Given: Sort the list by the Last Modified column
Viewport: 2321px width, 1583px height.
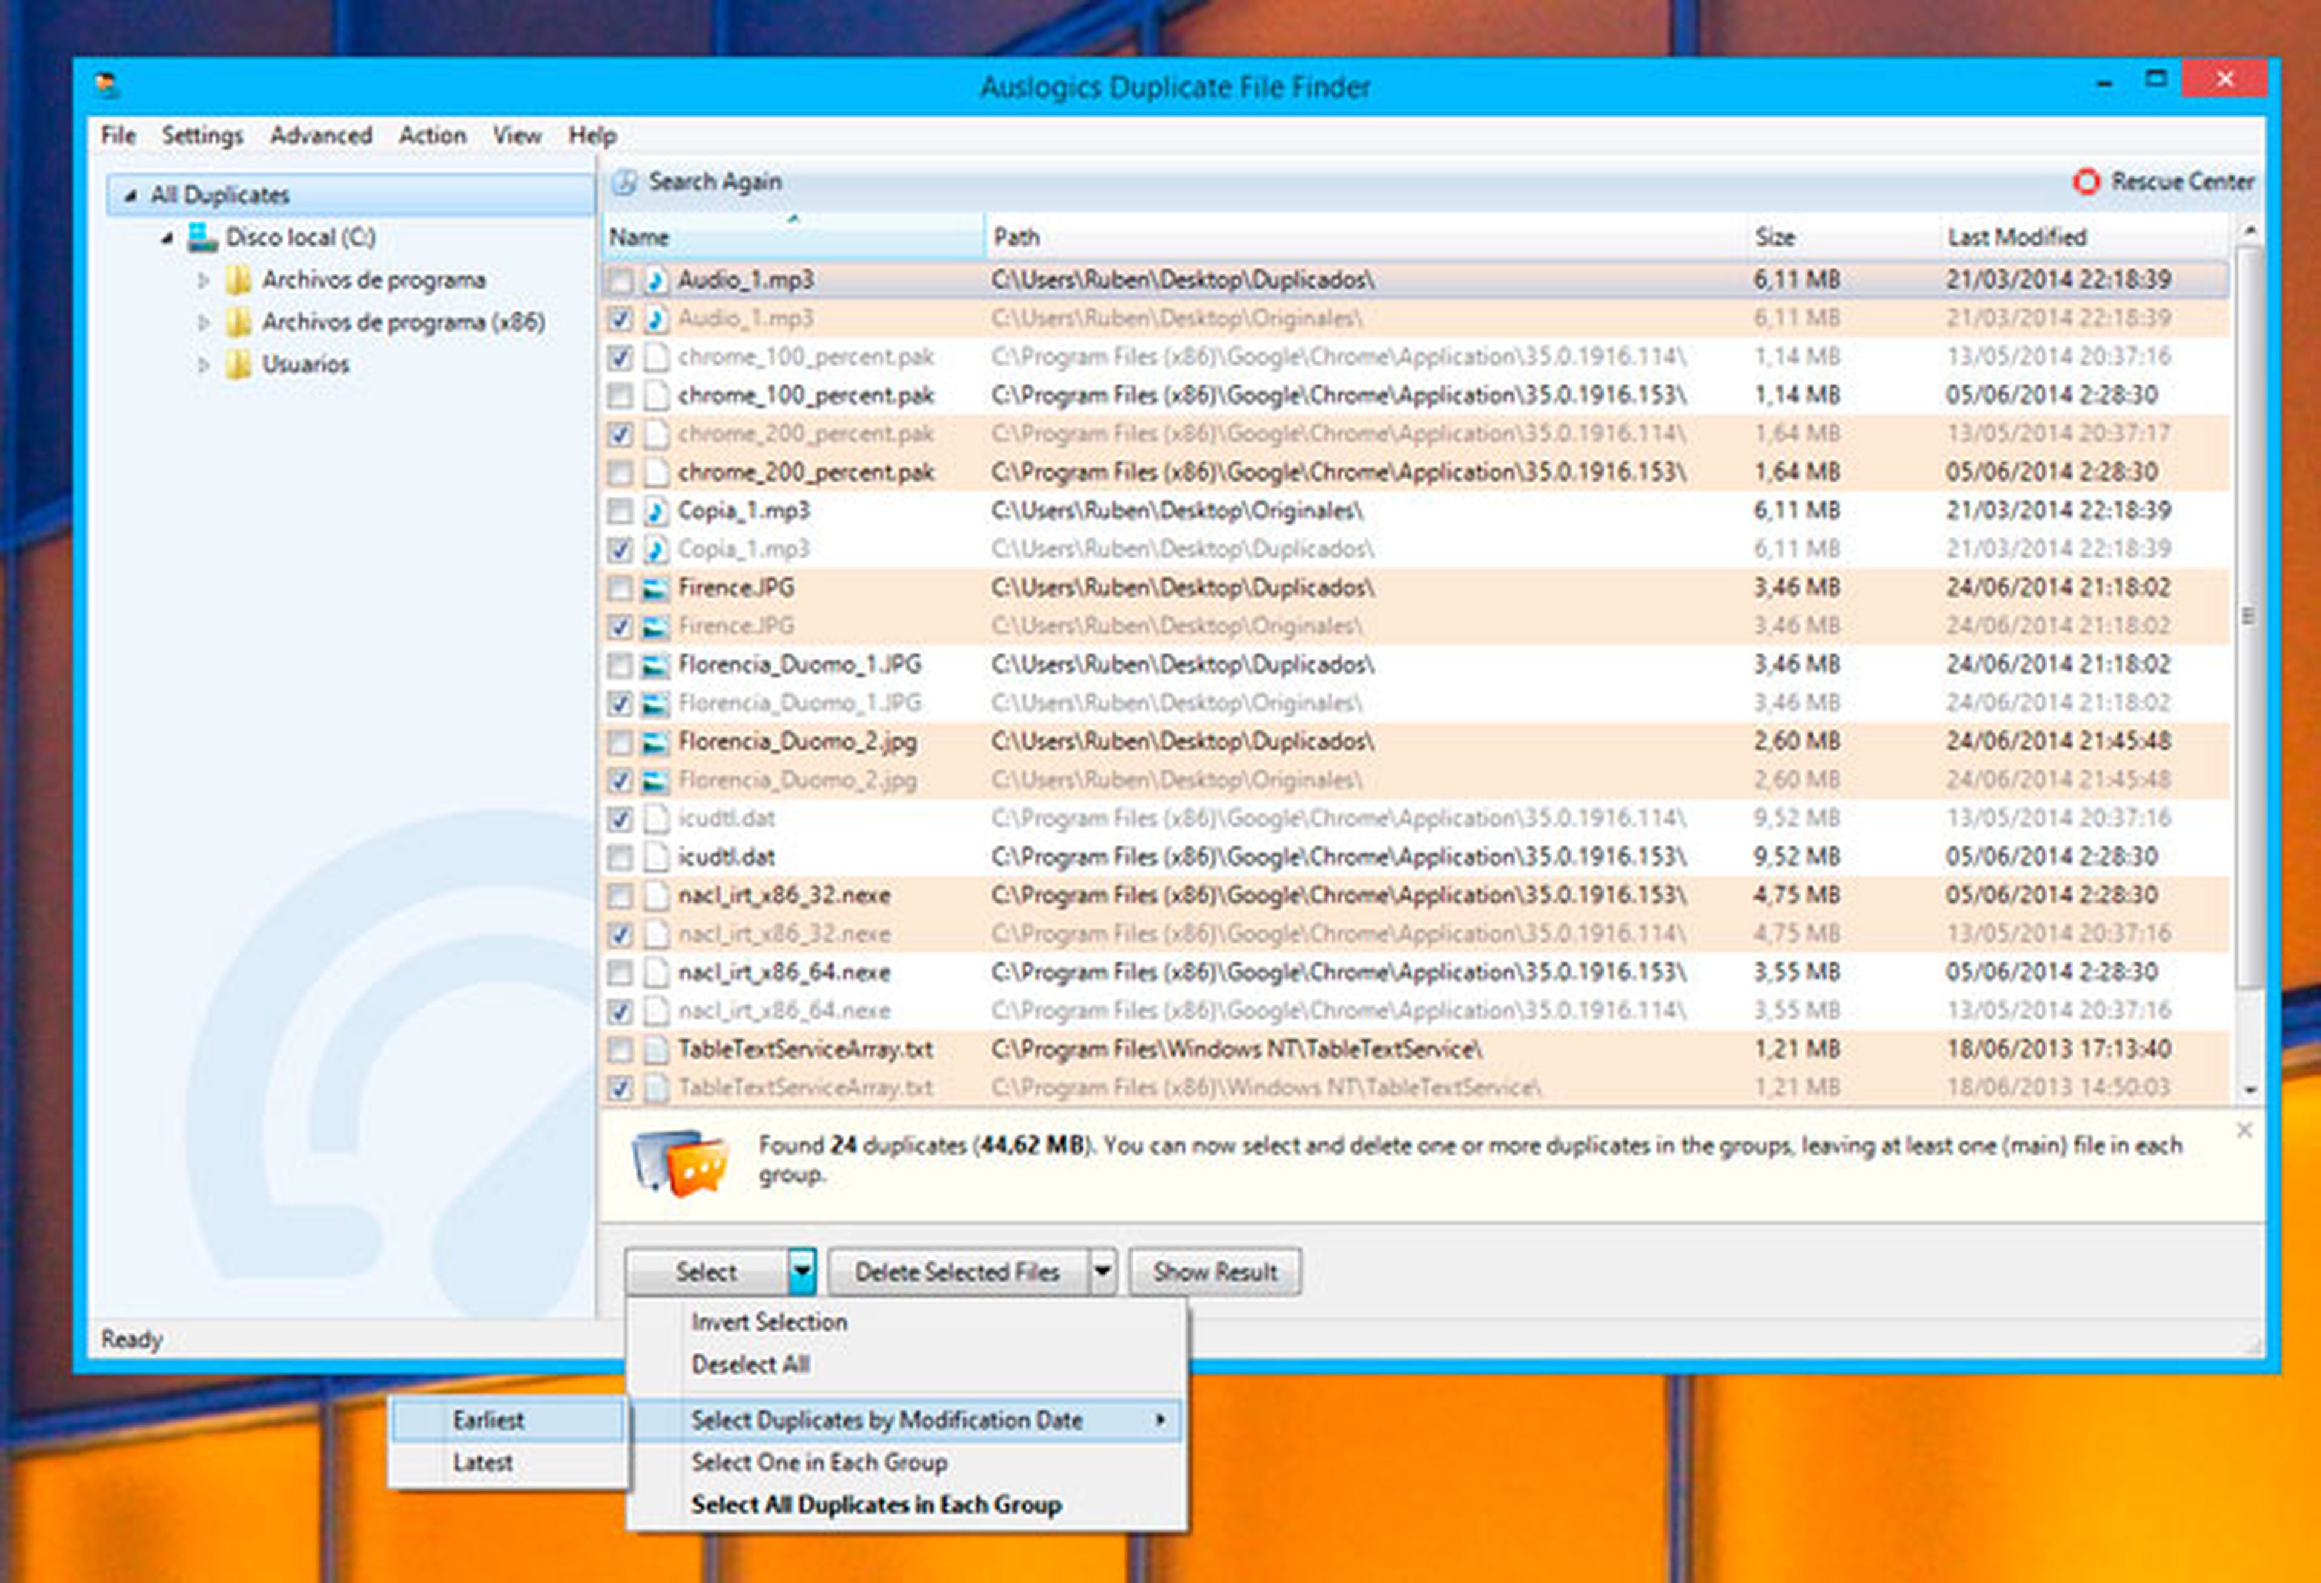Looking at the screenshot, I should pos(2084,237).
